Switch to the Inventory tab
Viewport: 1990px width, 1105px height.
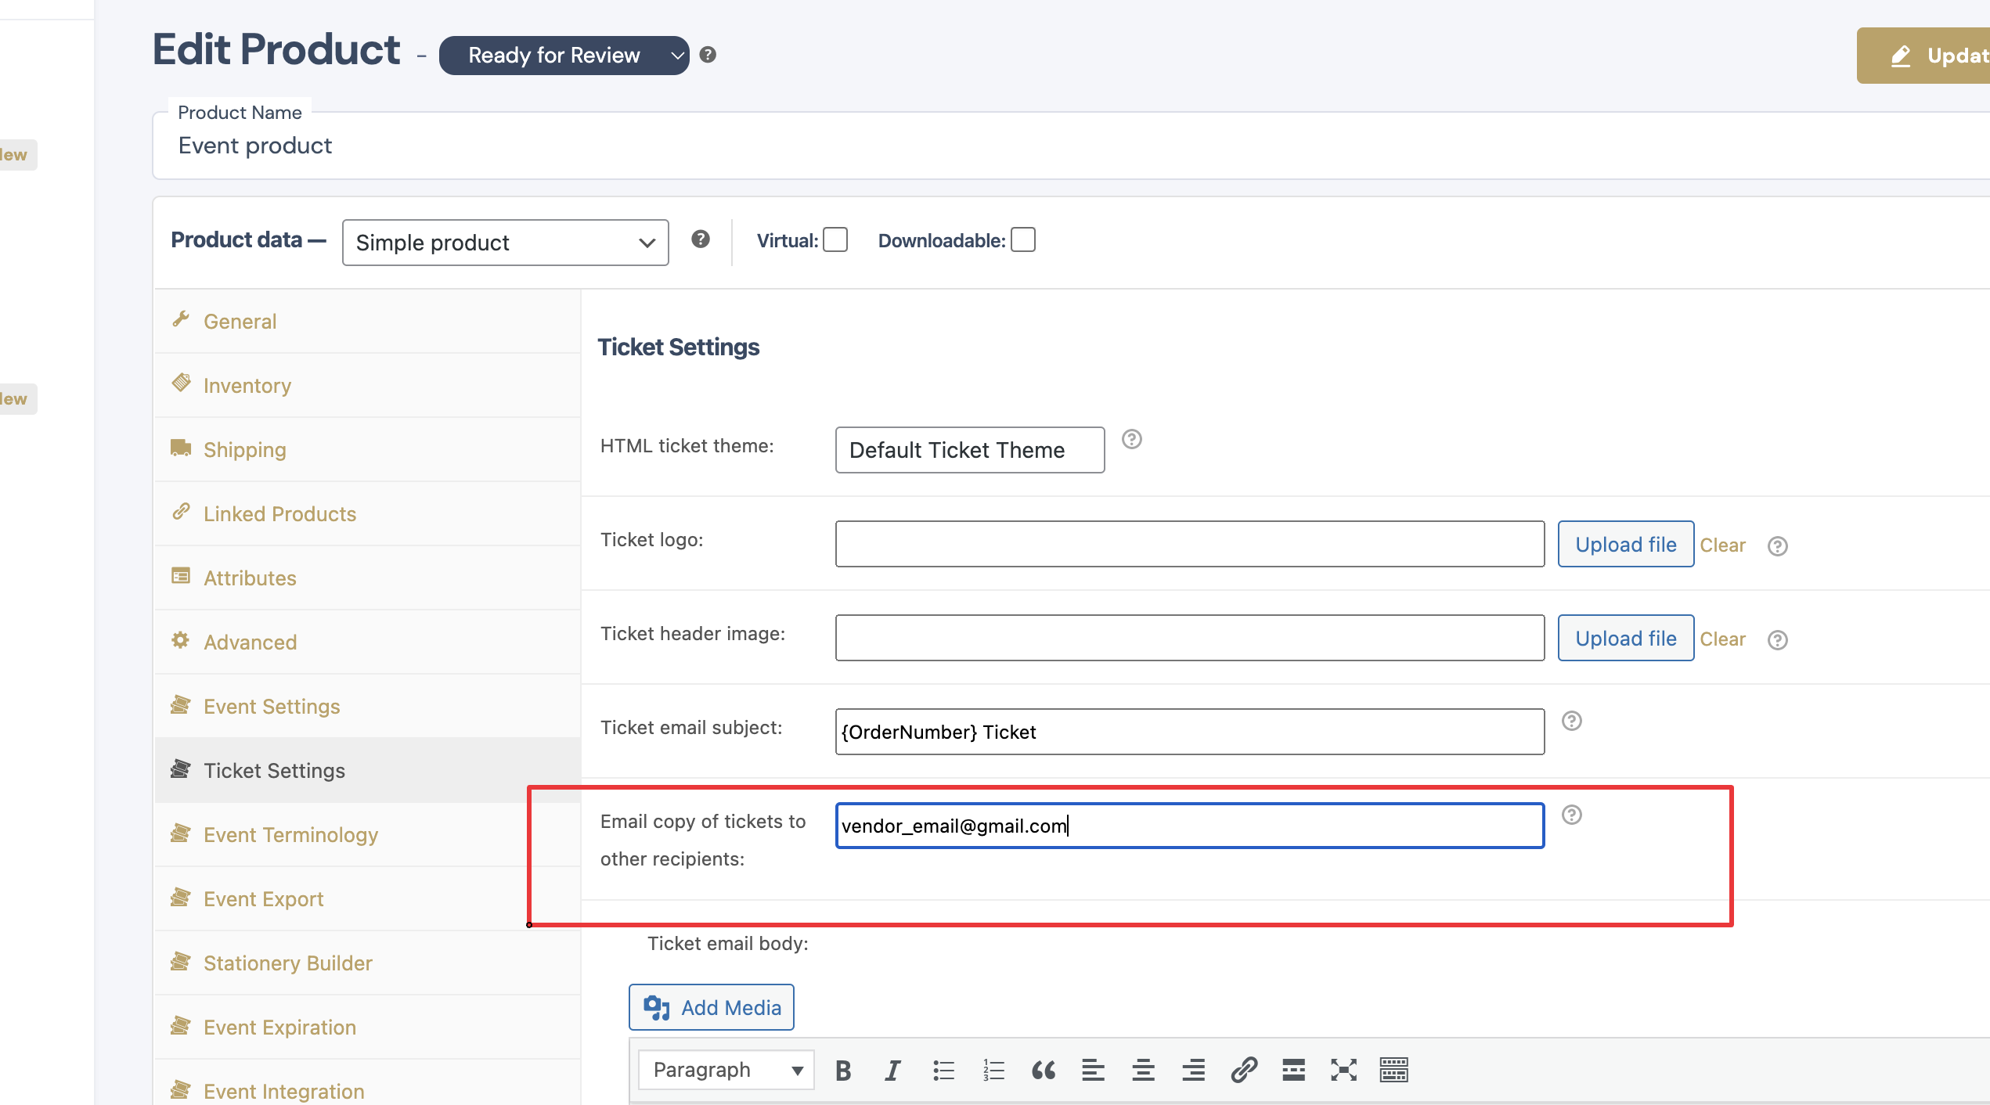tap(367, 386)
